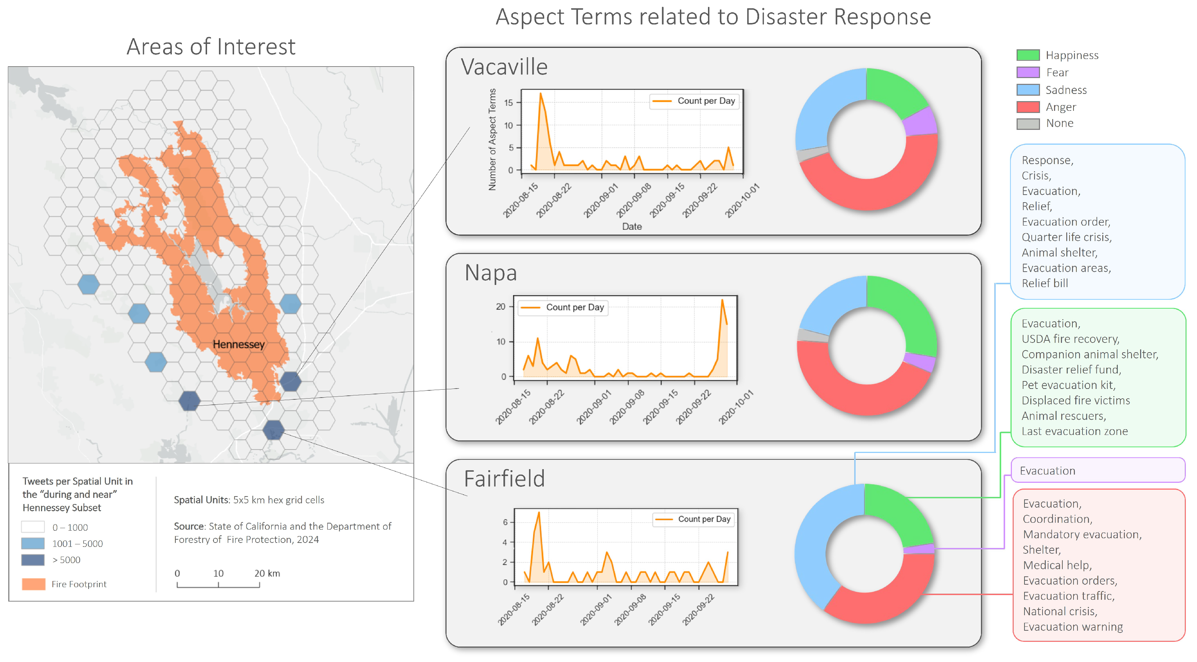
Task: Click the Count per Day legend in the Napa chart
Action: pos(563,307)
